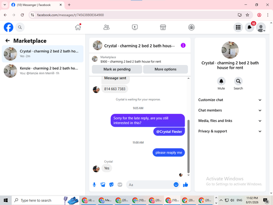Click the red browser extension icon
Viewport: 273px width, 205px height.
tap(259, 15)
